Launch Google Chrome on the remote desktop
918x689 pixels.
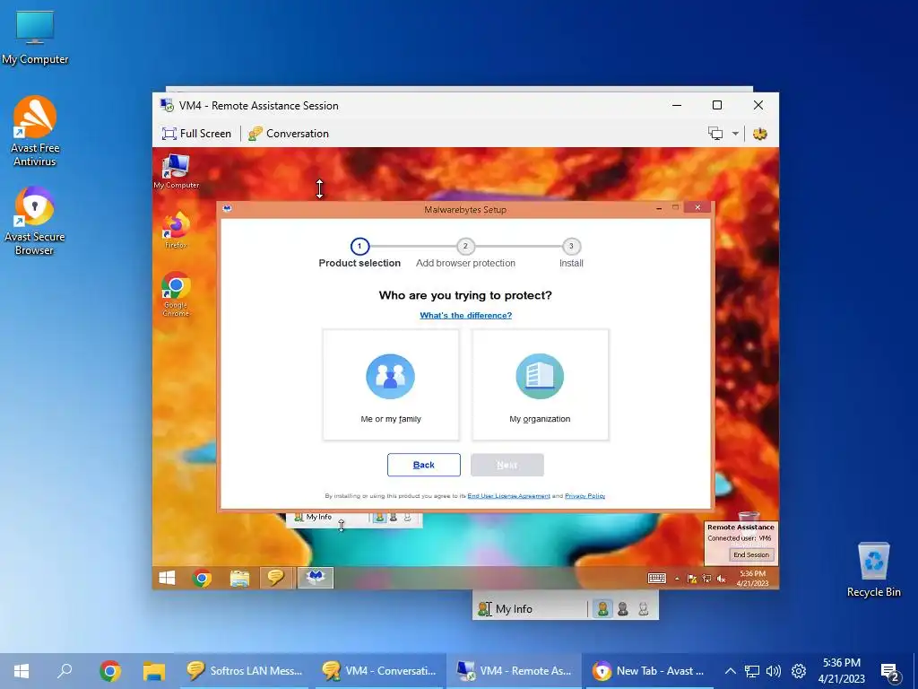176,294
